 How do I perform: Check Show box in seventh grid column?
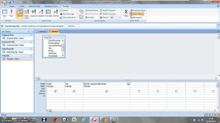click(x=195, y=91)
